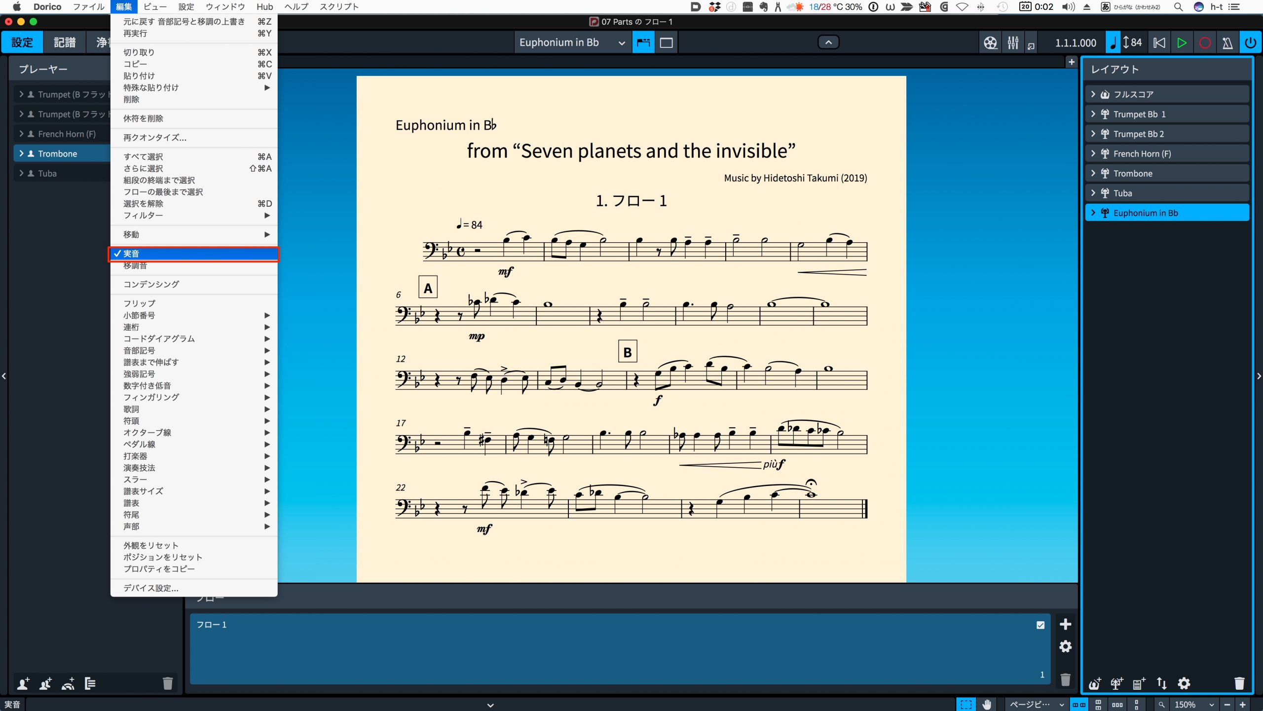Click the green Play button
Viewport: 1263px width, 711px height.
tap(1182, 43)
